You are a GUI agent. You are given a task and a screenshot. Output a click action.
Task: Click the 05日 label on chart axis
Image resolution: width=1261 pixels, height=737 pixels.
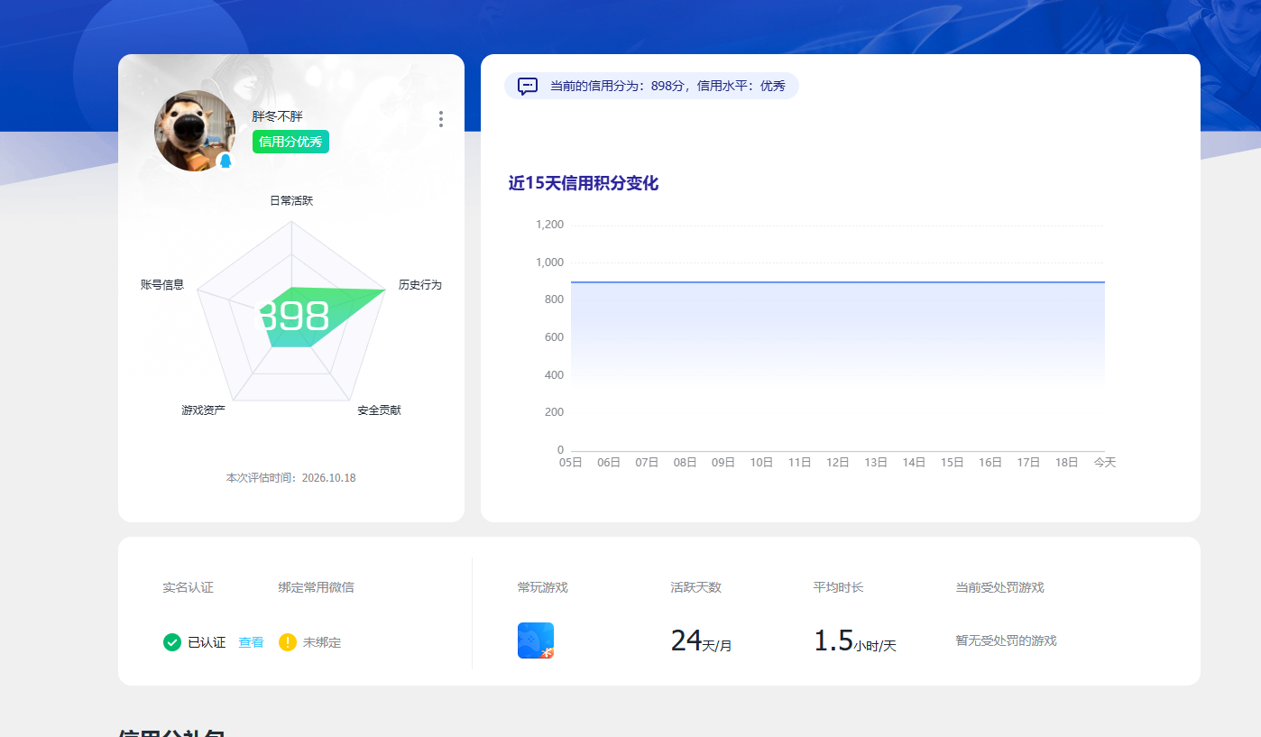[571, 462]
